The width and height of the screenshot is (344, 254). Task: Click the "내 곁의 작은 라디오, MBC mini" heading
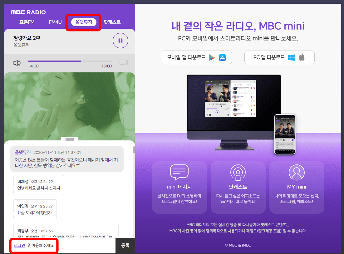tap(238, 26)
